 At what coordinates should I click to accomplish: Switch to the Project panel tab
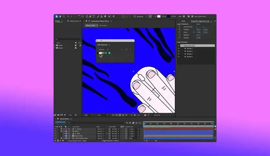[x=57, y=21]
